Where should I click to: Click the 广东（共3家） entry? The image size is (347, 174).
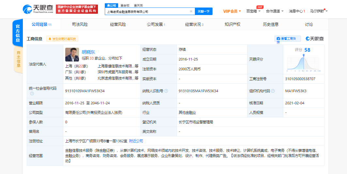75,72
